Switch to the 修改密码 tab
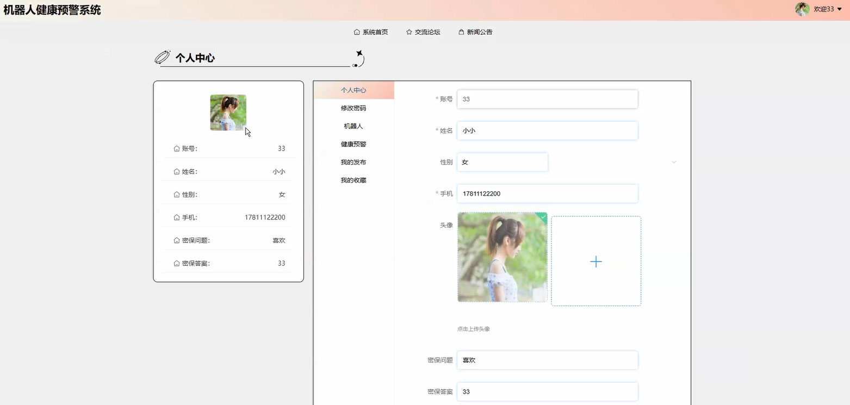 click(x=353, y=108)
